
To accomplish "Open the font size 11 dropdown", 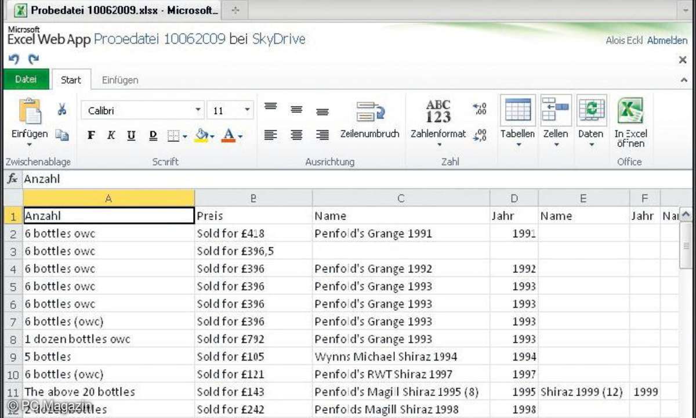I will (x=248, y=110).
